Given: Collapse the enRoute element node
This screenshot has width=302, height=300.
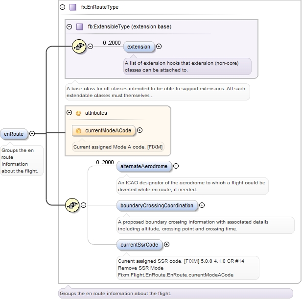Looking at the screenshot, I should tap(32, 133).
